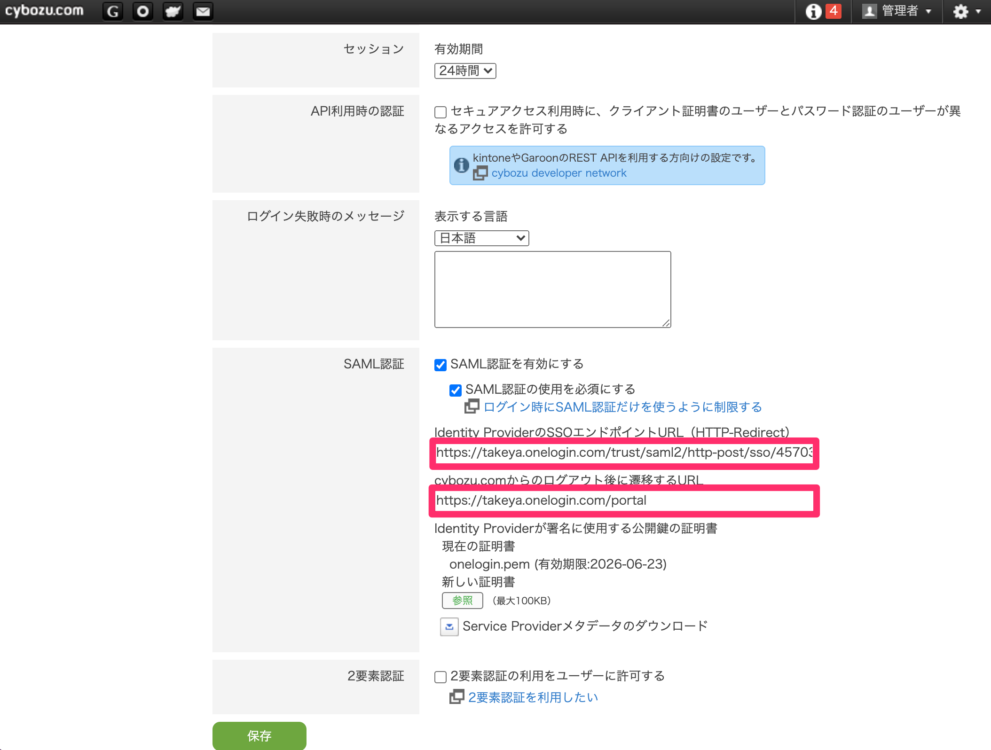Image resolution: width=991 pixels, height=750 pixels.
Task: Toggle the secure access API authentication checkbox
Action: [440, 112]
